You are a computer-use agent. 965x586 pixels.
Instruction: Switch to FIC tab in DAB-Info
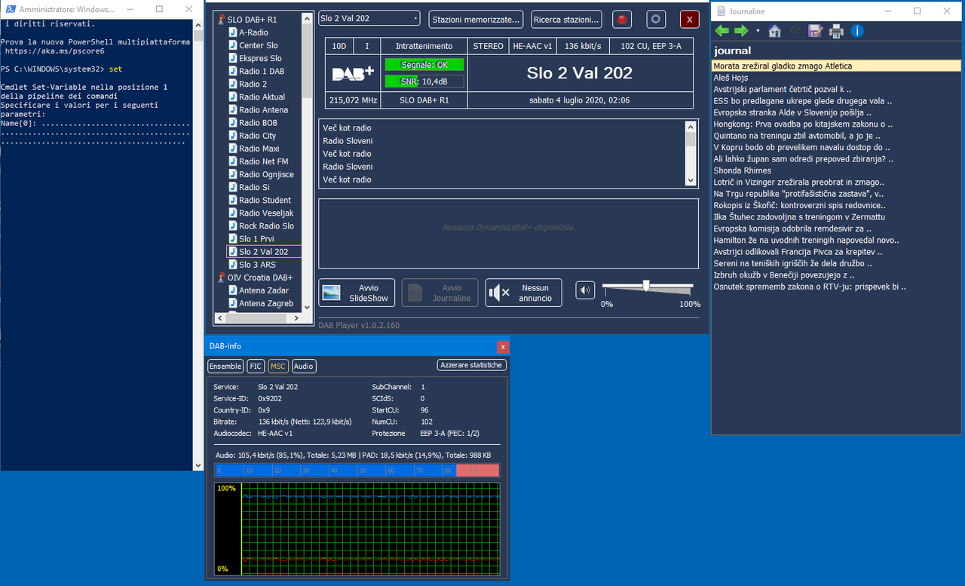pyautogui.click(x=256, y=366)
